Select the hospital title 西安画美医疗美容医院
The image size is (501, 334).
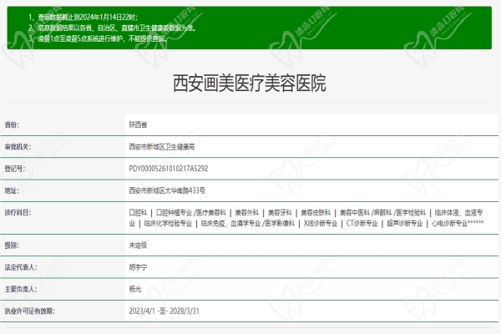249,83
